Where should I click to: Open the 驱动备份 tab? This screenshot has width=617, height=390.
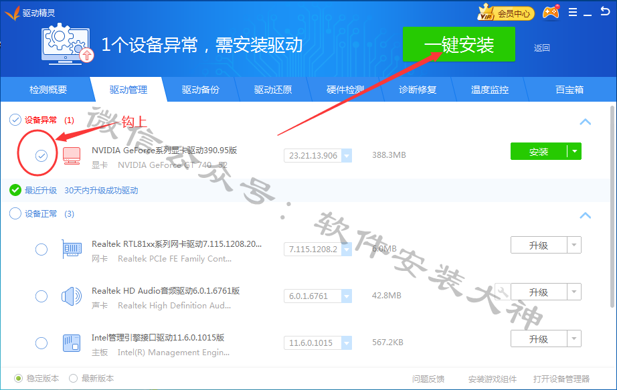pos(200,90)
